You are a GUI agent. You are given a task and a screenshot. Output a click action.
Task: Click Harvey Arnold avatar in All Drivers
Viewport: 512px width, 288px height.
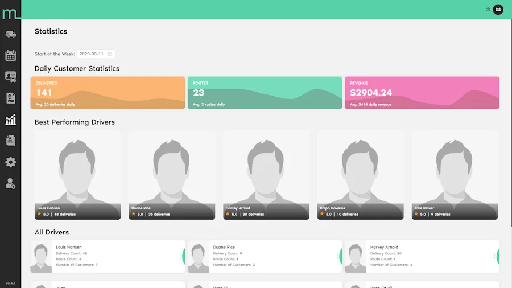click(x=355, y=257)
